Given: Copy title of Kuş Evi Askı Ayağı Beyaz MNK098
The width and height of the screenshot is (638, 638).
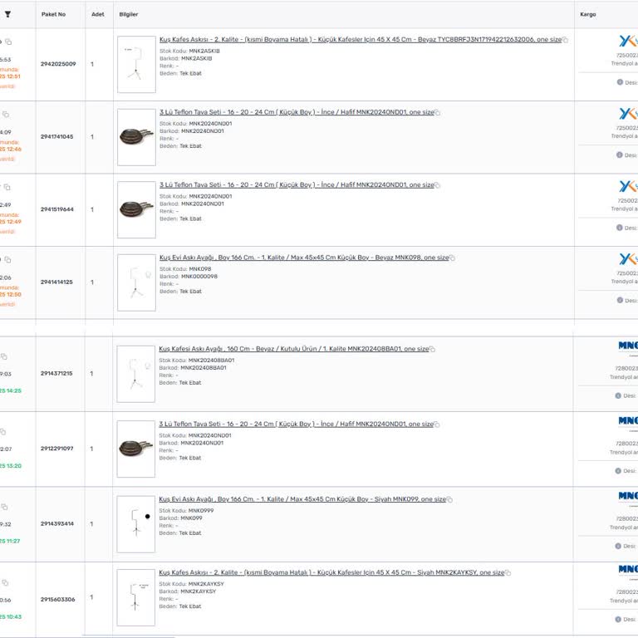Looking at the screenshot, I should [453, 258].
